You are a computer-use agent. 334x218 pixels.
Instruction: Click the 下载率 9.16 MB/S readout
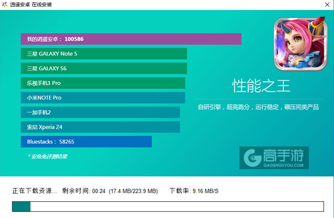[194, 191]
